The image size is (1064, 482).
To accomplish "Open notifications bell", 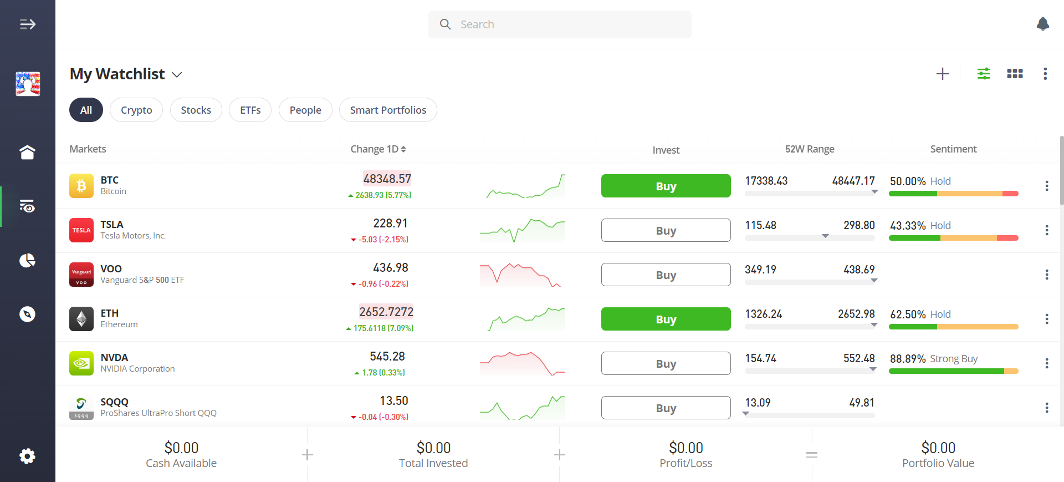I will (1042, 24).
